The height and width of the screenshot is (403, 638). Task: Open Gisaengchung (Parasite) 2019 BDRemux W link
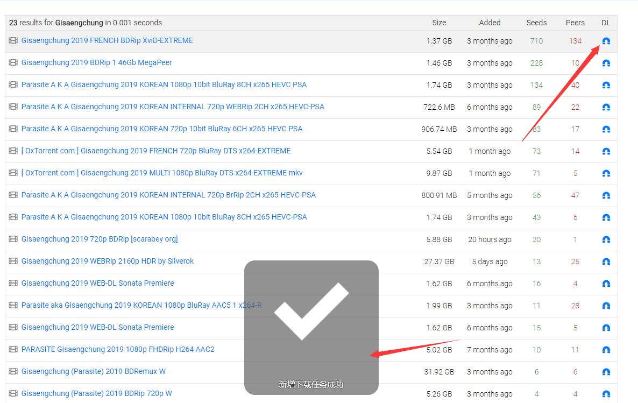[93, 371]
